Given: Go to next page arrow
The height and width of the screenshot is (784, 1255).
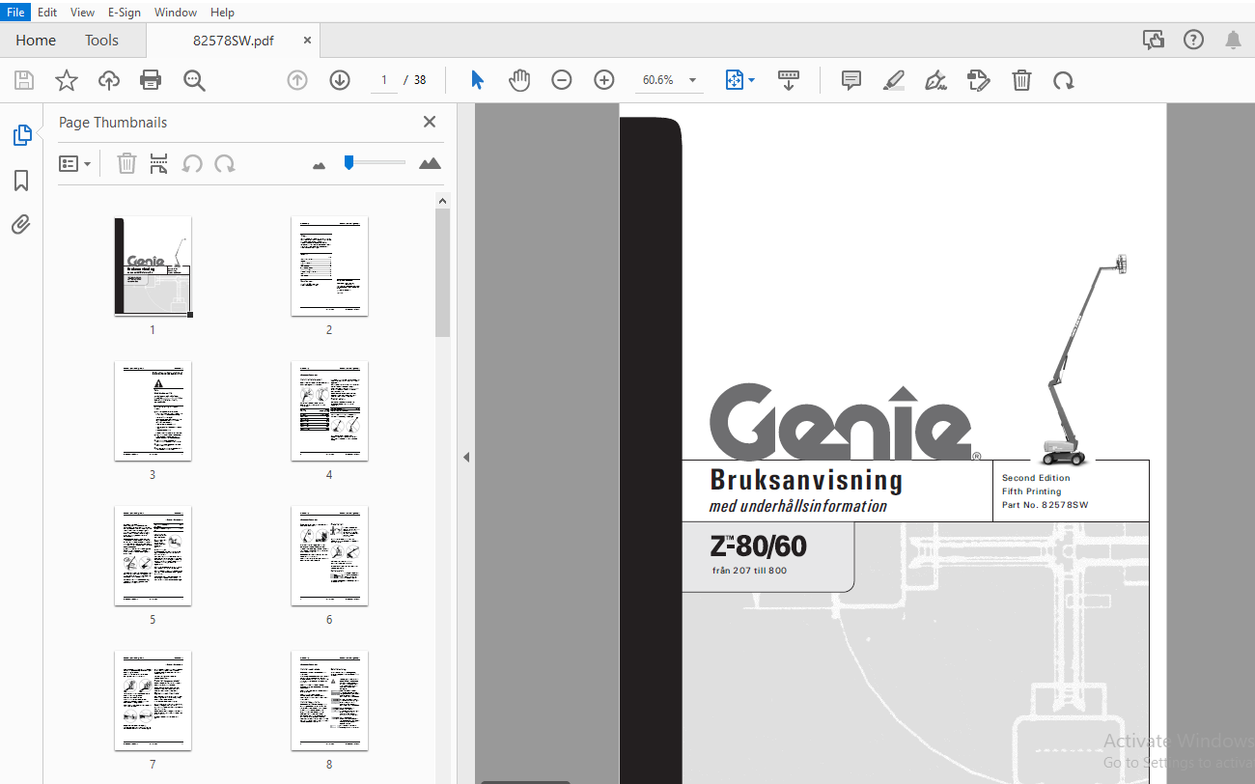Looking at the screenshot, I should point(340,80).
